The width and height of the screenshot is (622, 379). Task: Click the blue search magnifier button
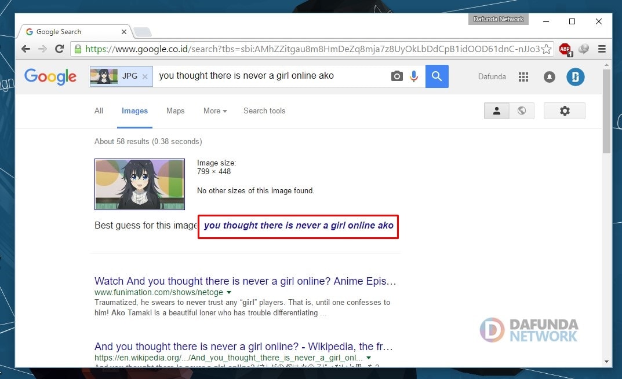click(437, 76)
